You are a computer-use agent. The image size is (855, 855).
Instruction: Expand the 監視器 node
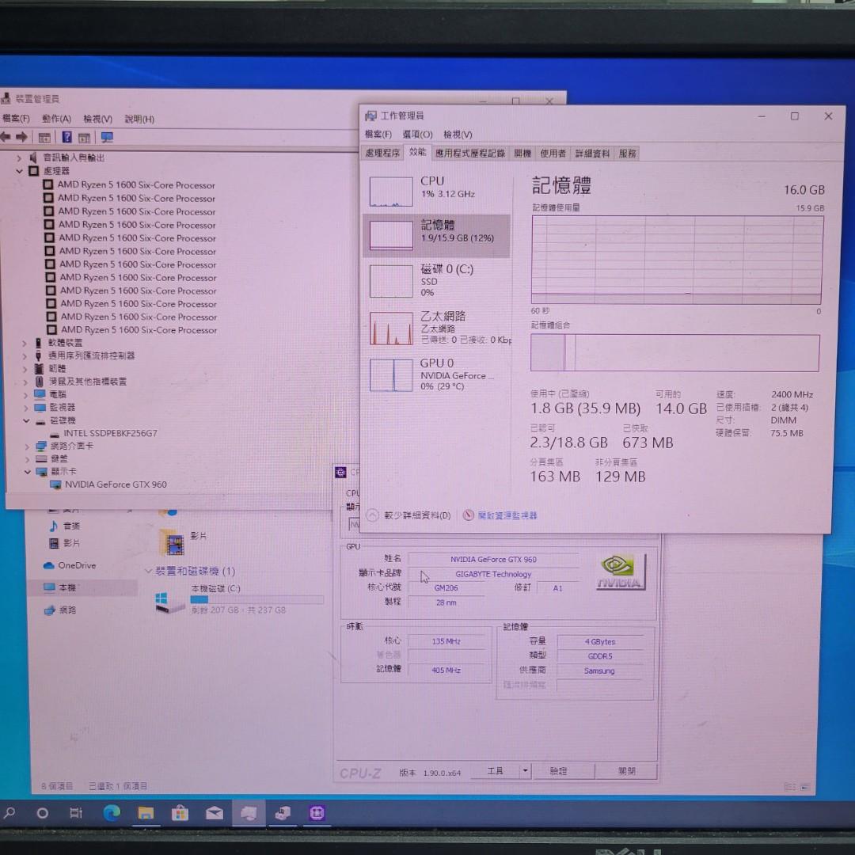coord(26,408)
